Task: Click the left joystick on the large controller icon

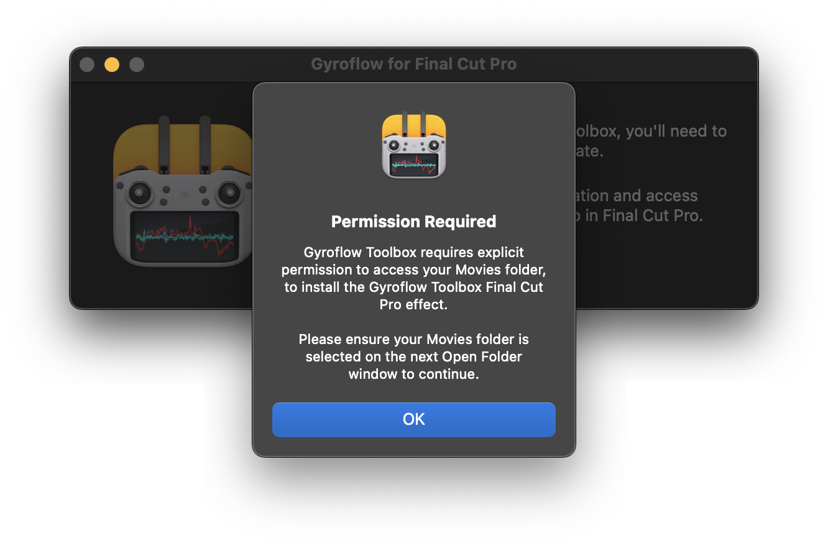Action: pos(139,193)
